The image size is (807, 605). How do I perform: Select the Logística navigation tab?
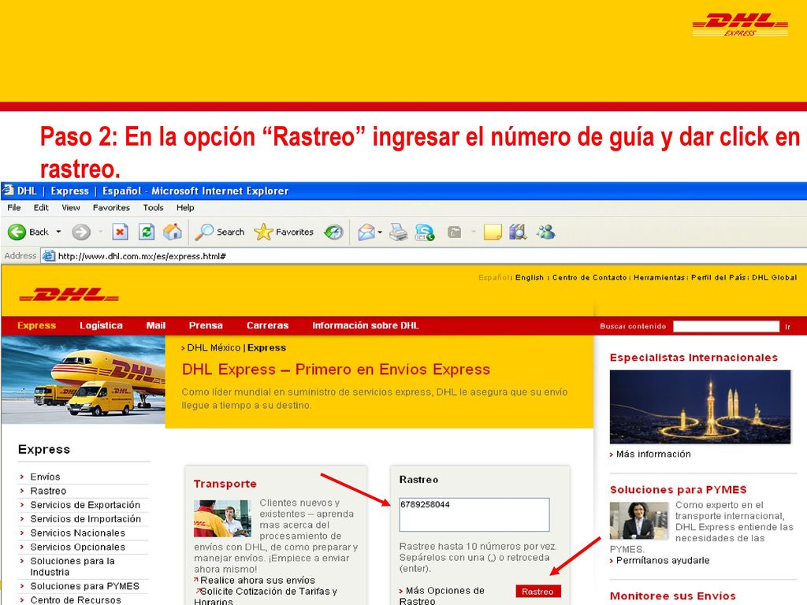[x=101, y=325]
